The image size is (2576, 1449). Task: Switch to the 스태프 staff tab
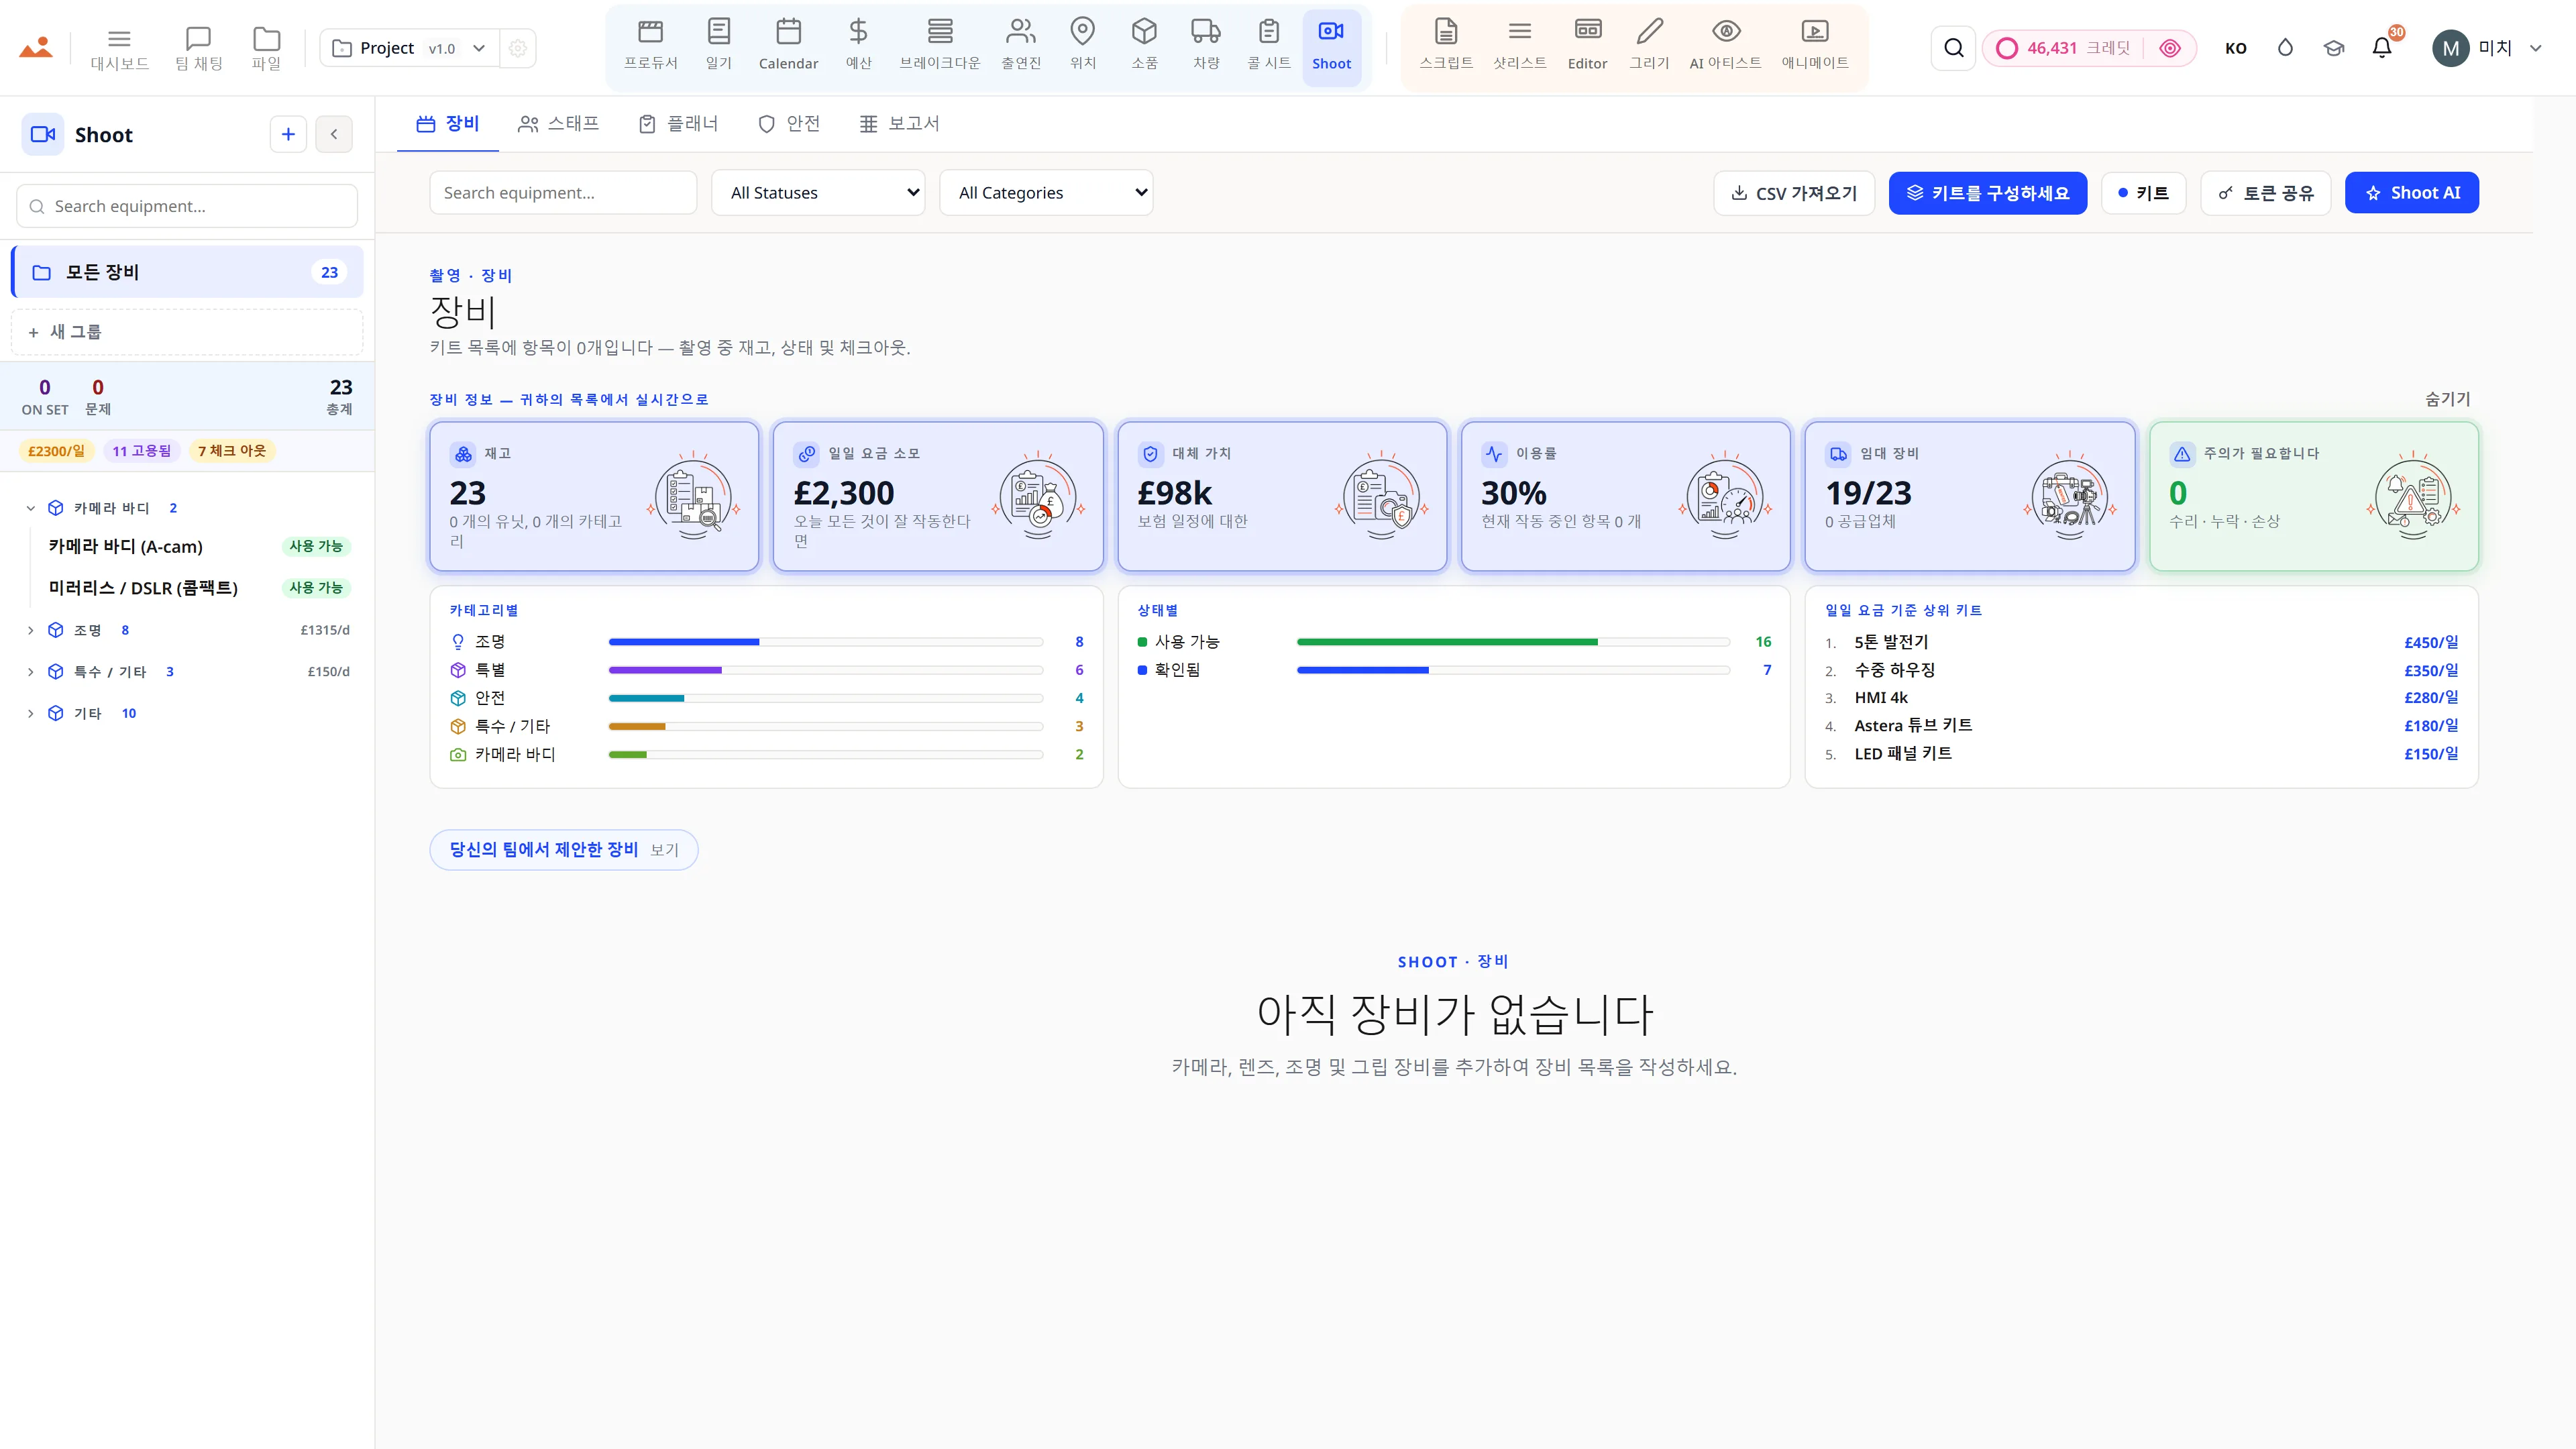559,124
